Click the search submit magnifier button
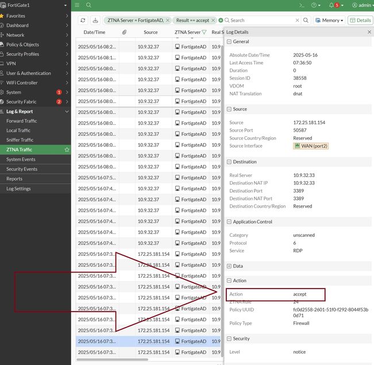This screenshot has width=374, height=365. (x=306, y=20)
